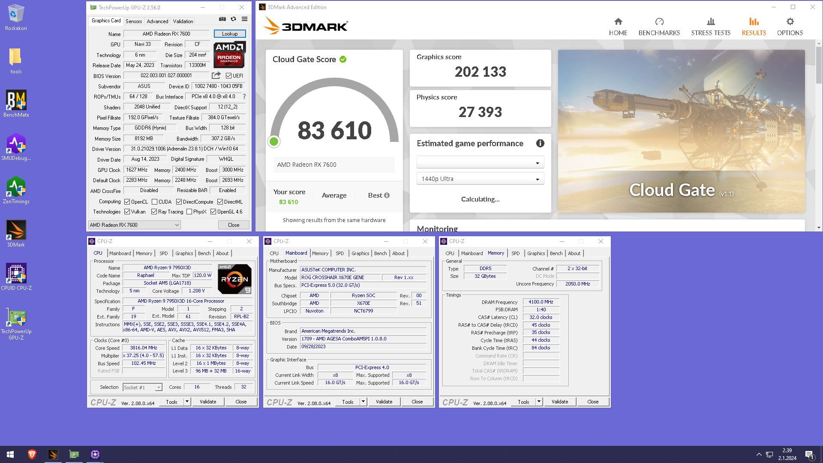Open Socket #1 selection dropdown in CPU-Z
The width and height of the screenshot is (823, 463).
(142, 388)
